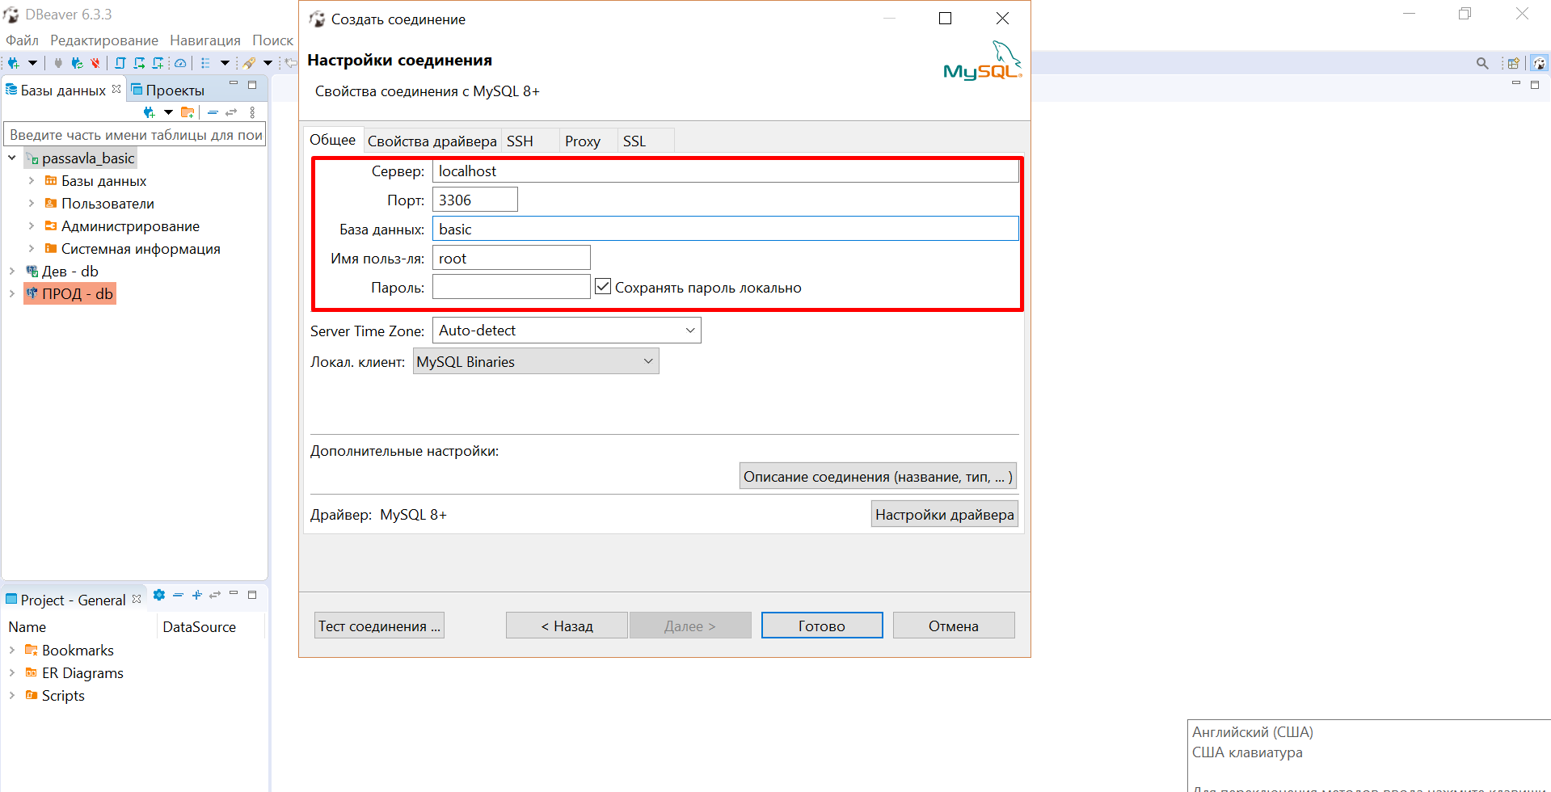Viewport: 1551px width, 792px height.
Task: Click the red Disconnect plug icon
Action: point(95,63)
